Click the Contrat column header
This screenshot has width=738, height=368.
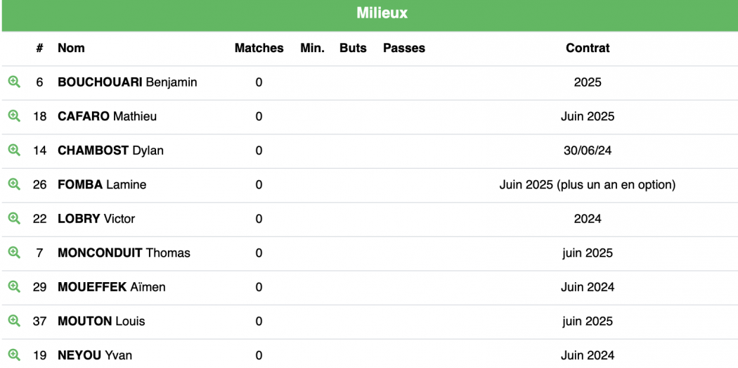[x=588, y=48]
